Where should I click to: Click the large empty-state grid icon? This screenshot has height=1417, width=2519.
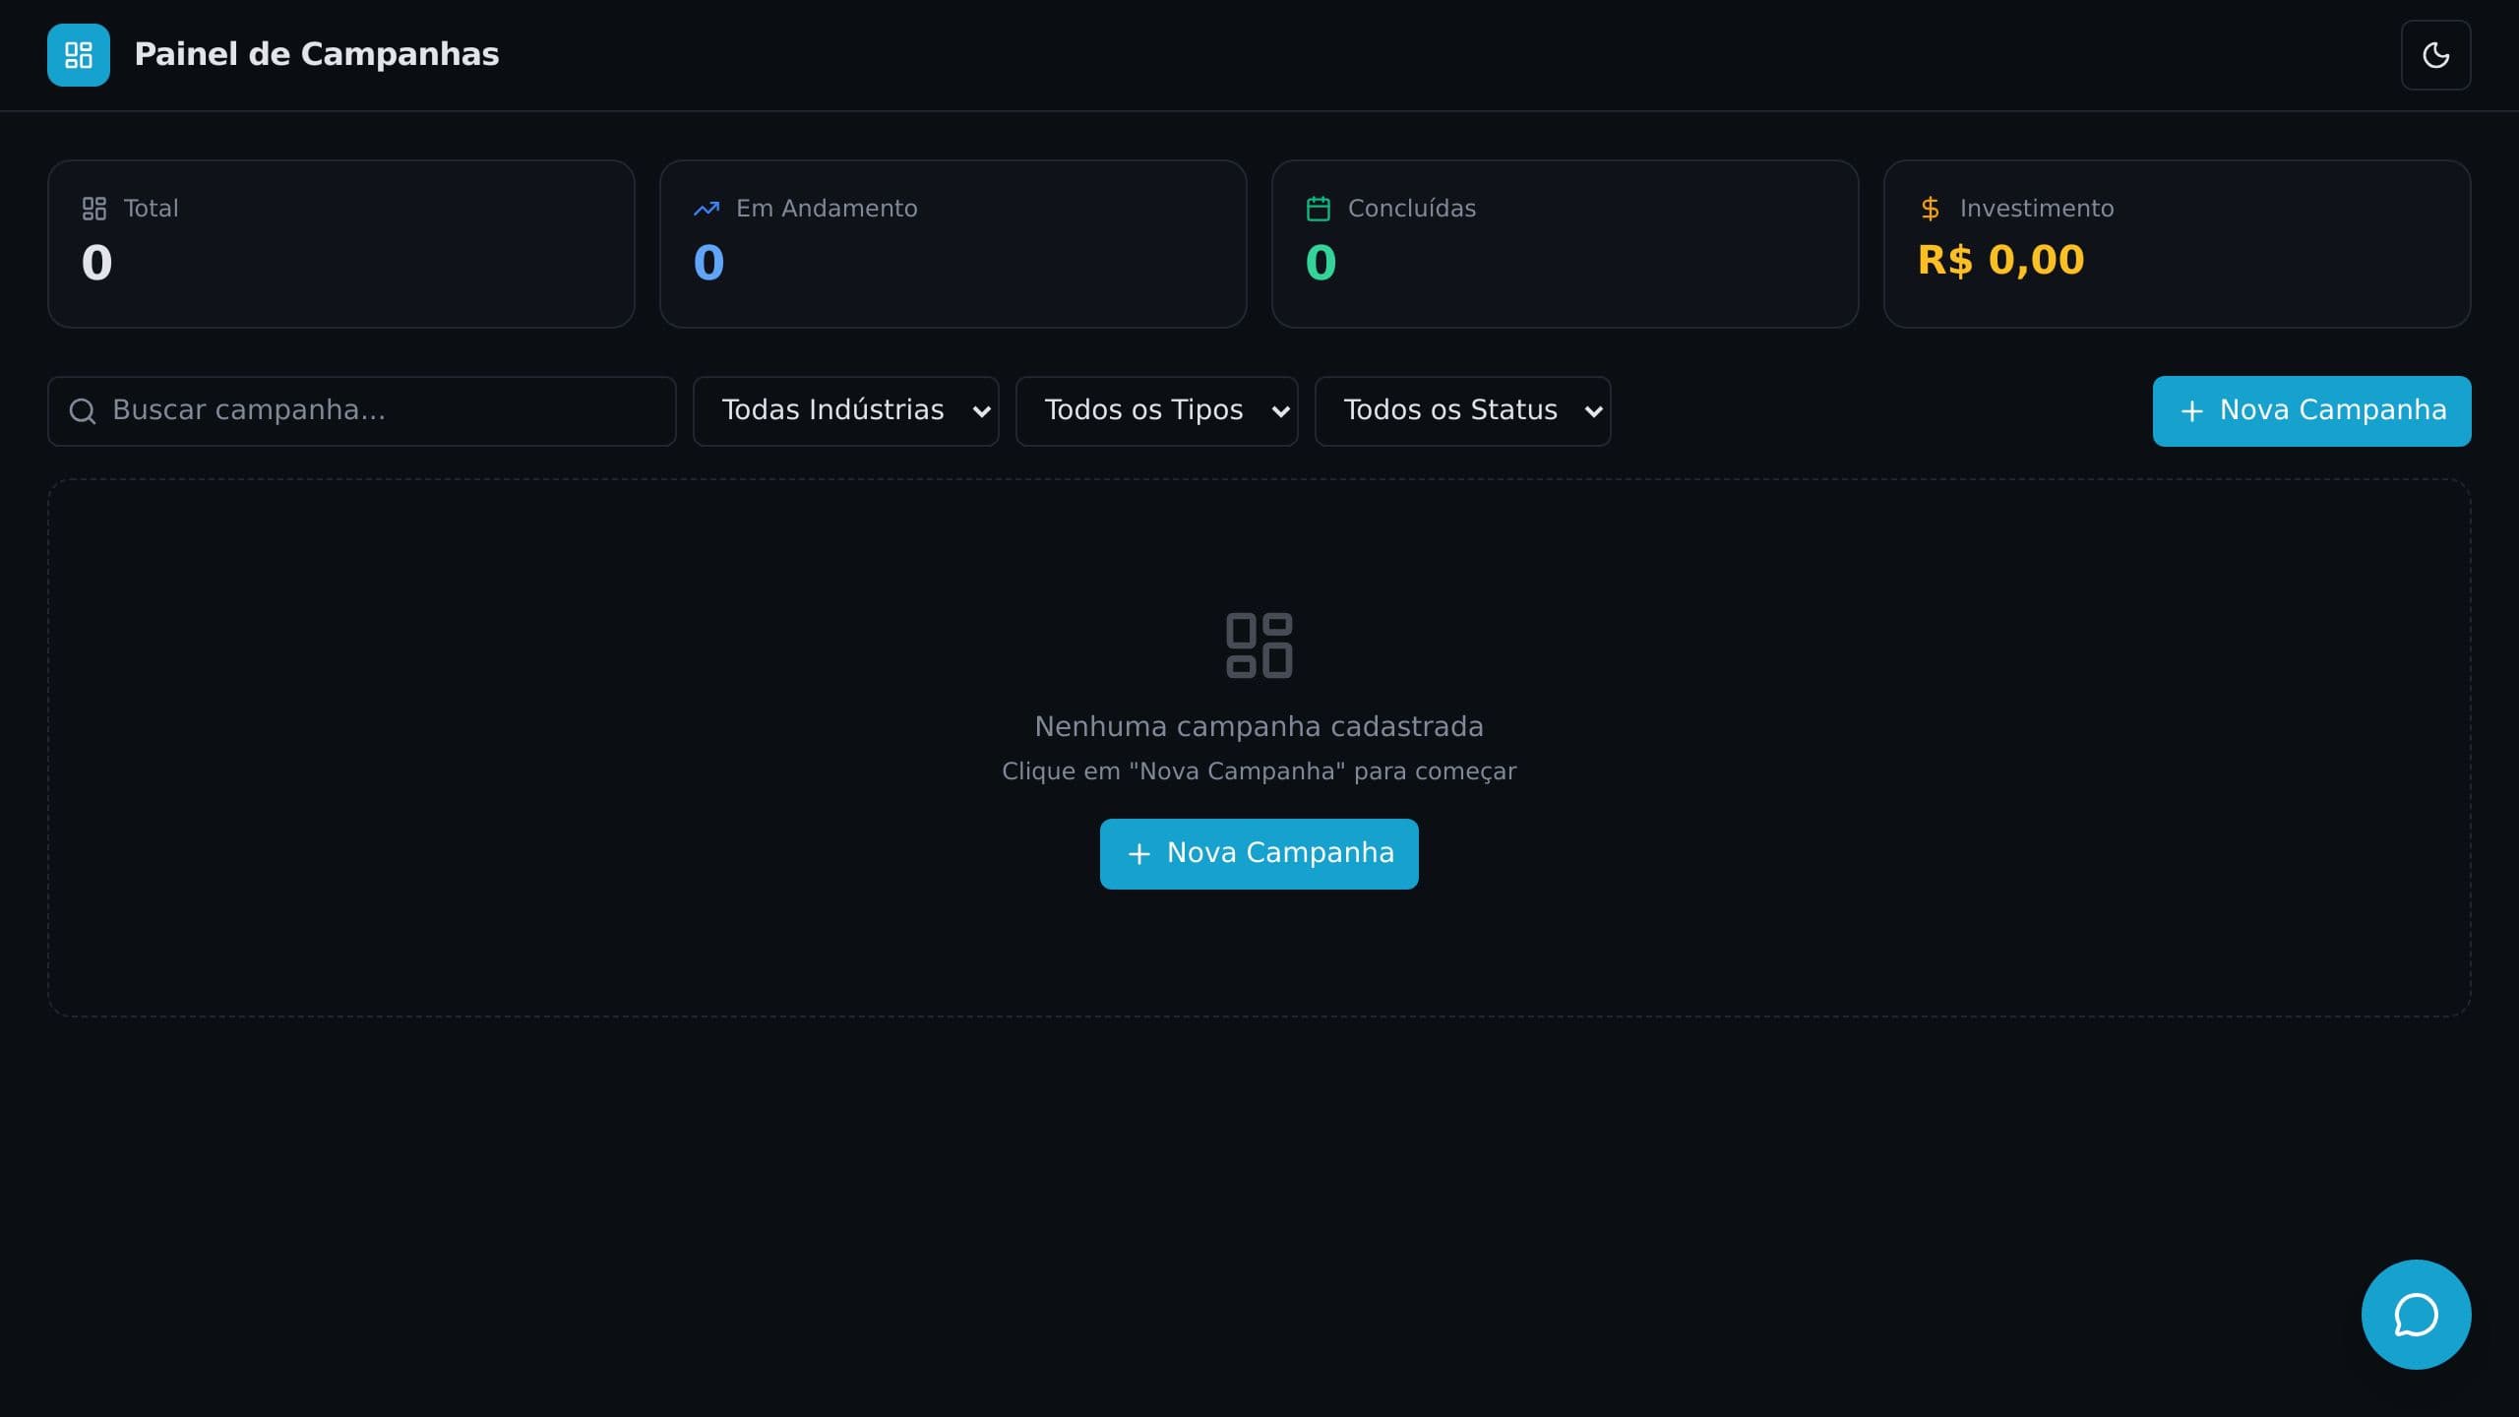(1259, 646)
